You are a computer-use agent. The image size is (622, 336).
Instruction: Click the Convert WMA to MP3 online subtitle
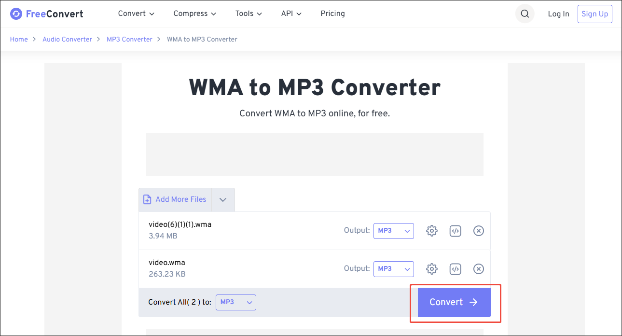coord(315,114)
